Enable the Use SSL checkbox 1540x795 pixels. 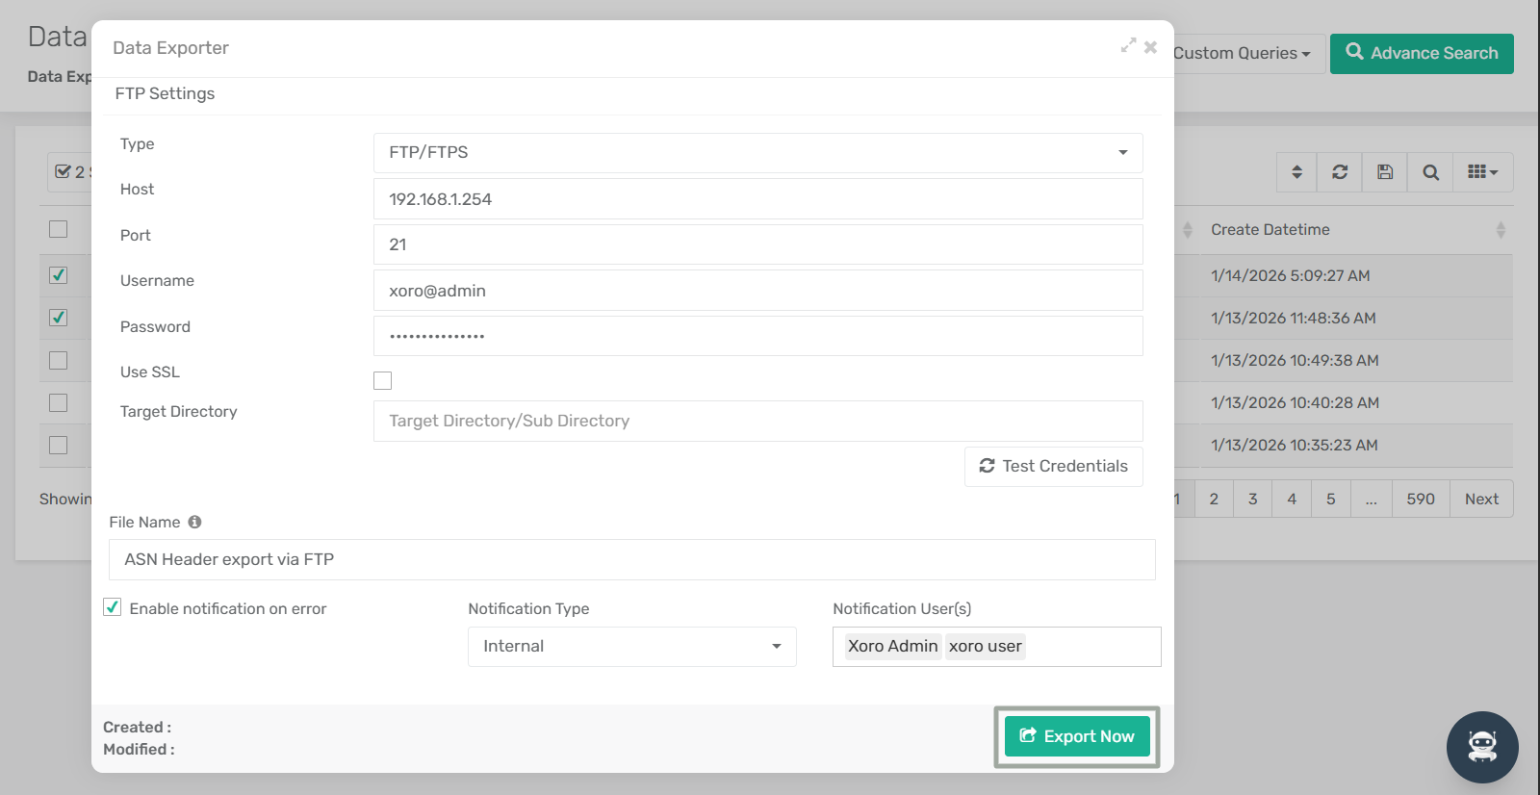pos(383,380)
